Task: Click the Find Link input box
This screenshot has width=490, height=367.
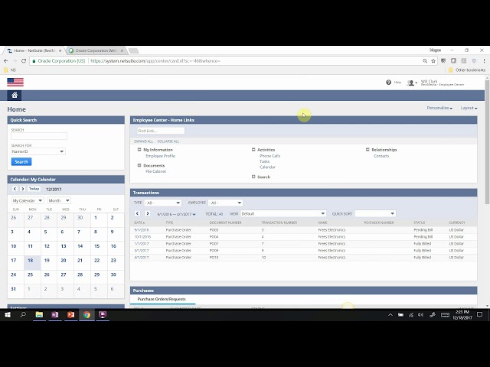Action: point(161,131)
